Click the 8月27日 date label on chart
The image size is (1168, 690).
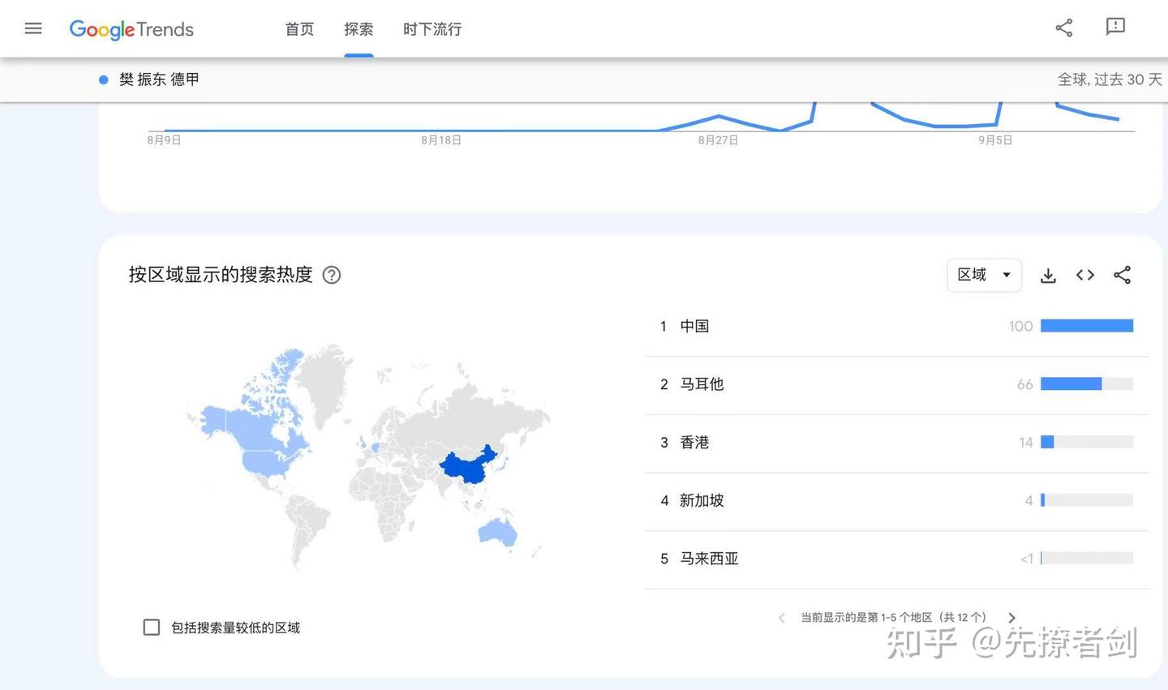point(719,140)
